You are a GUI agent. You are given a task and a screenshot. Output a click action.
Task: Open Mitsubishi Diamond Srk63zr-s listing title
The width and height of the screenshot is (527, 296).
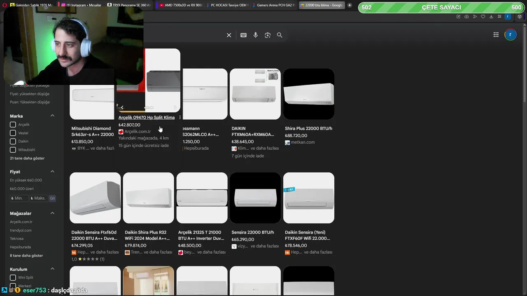tap(93, 132)
